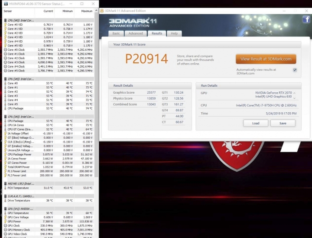Click the GPU [#1]: NVIDIA group icon
This screenshot has width=312, height=238.
pos(5,209)
